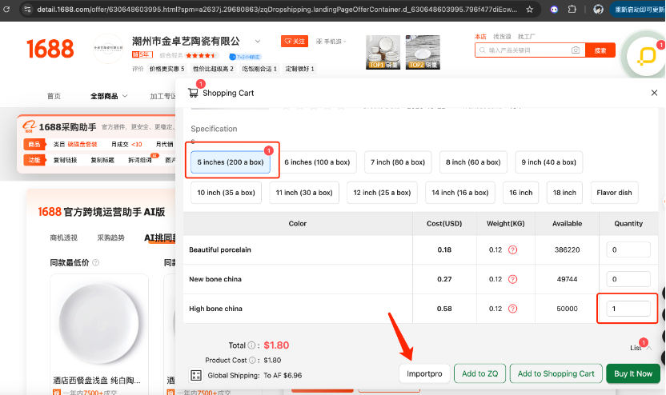Click the store rating stars
Screen dimensions: 666x395
202,55
